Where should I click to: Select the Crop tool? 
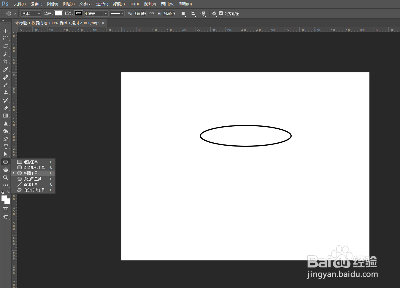(x=6, y=62)
